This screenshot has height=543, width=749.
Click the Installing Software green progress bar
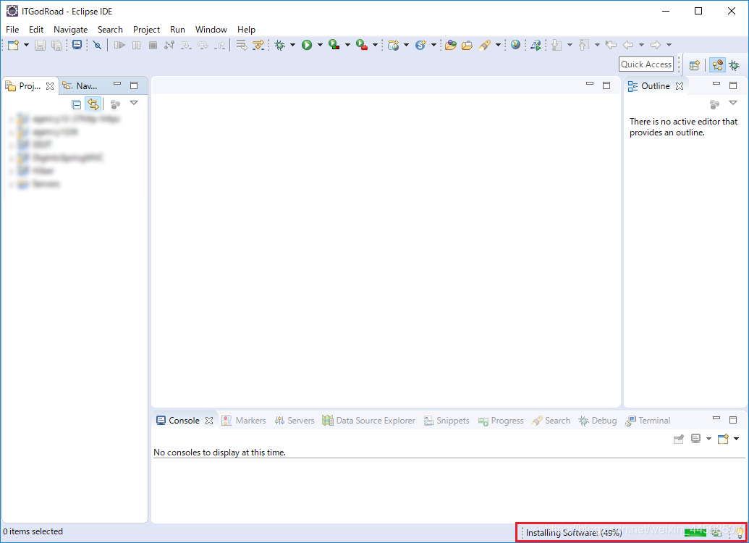click(x=695, y=532)
